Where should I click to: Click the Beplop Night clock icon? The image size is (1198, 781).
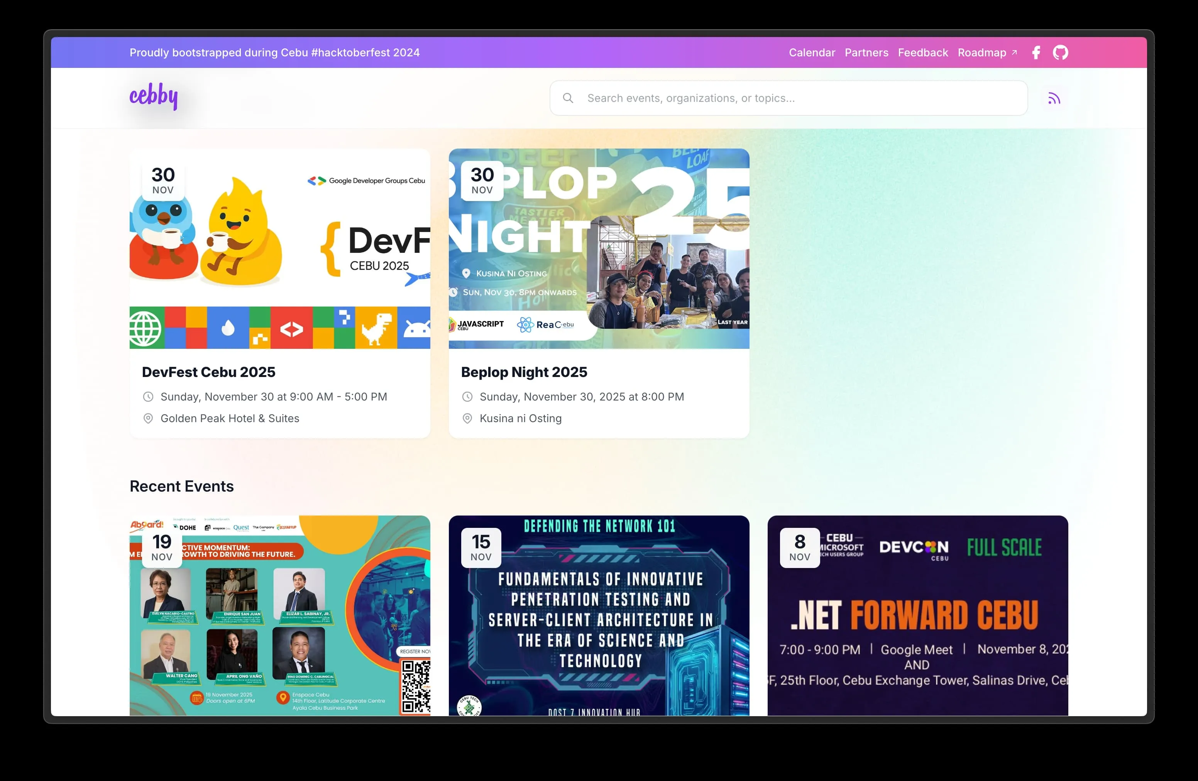point(467,397)
